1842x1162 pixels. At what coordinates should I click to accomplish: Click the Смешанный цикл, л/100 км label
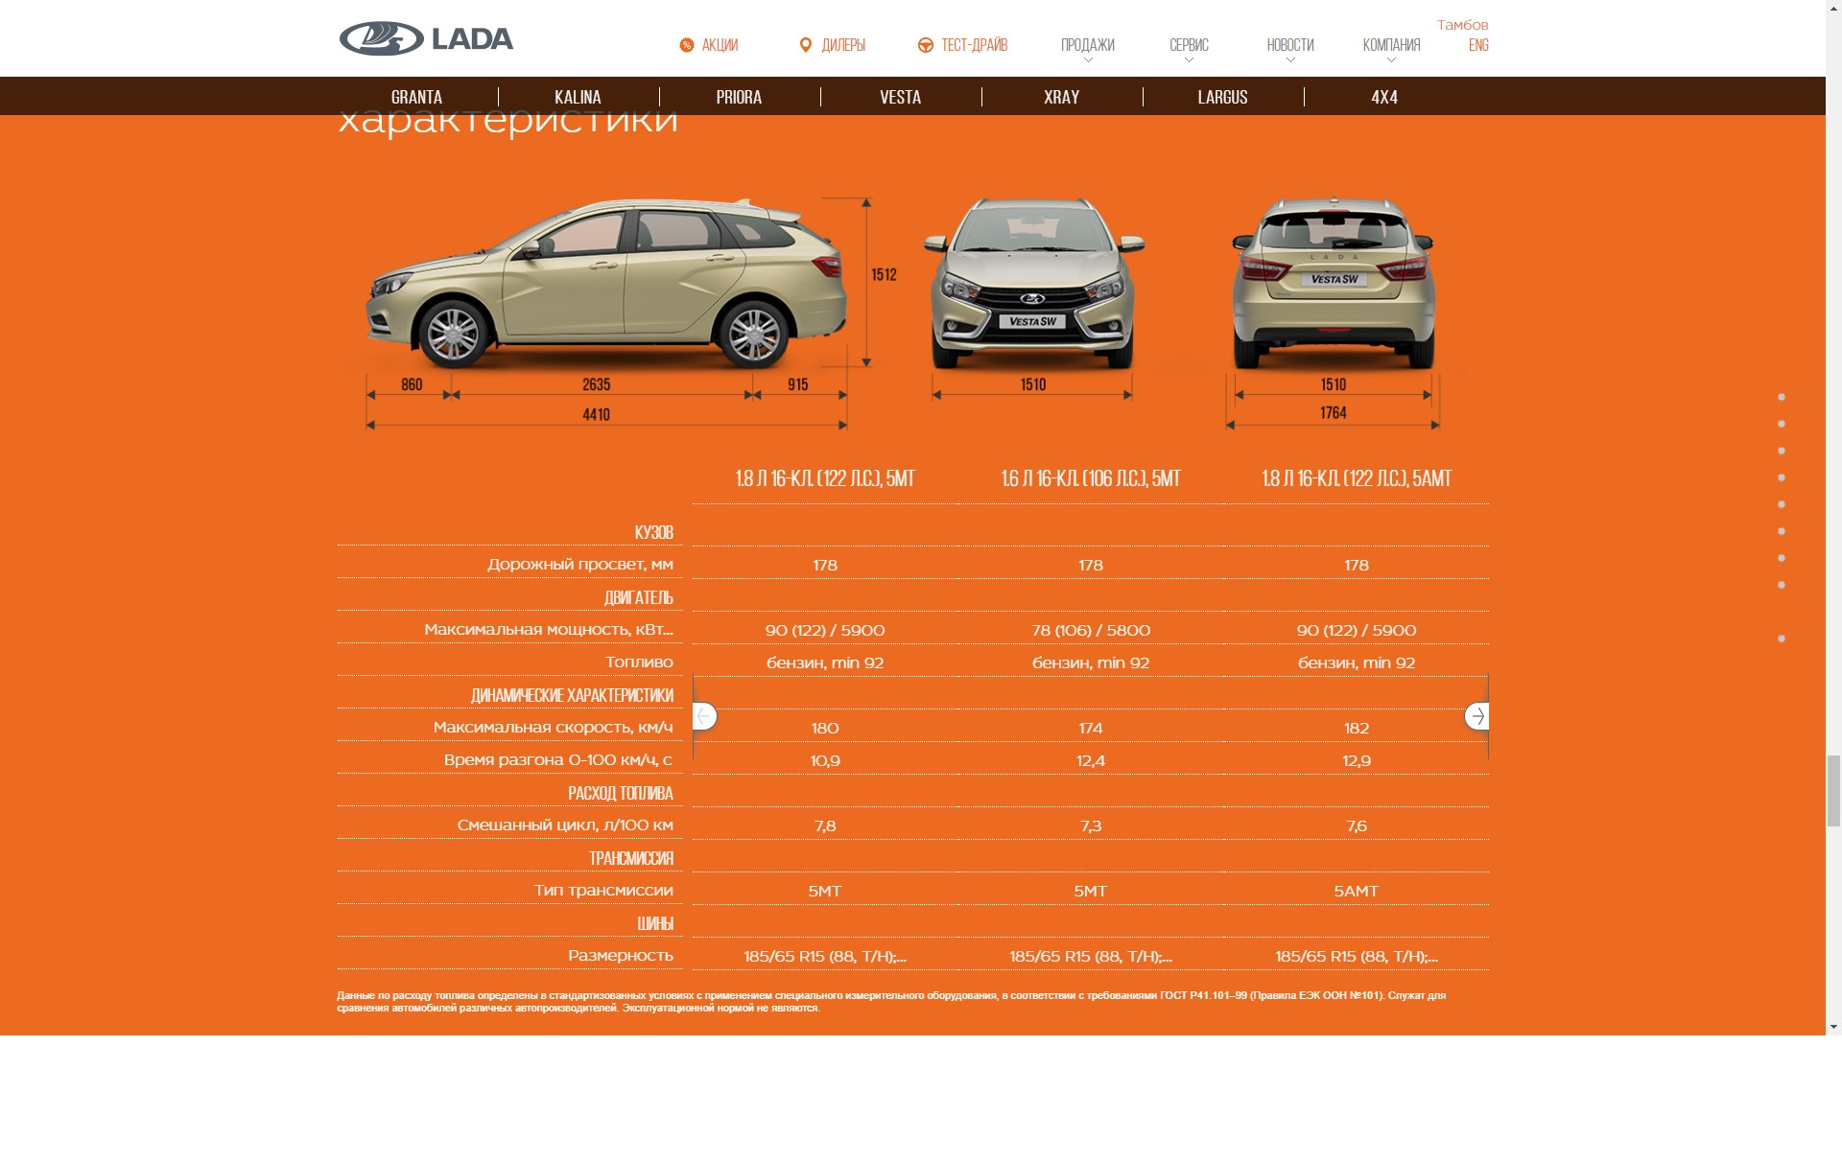click(565, 825)
